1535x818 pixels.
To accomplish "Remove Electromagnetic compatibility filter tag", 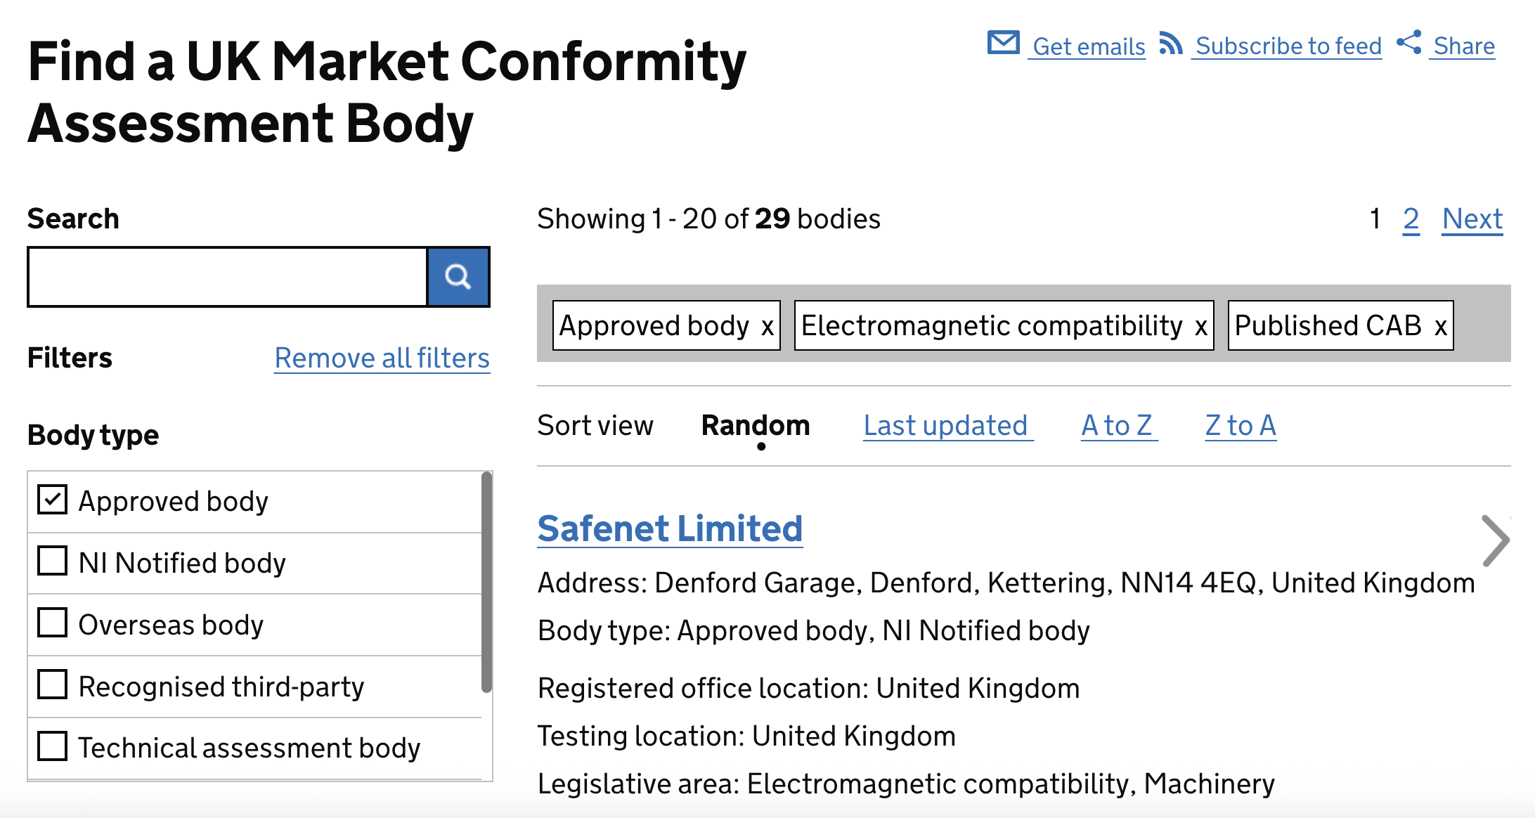I will coord(1201,326).
